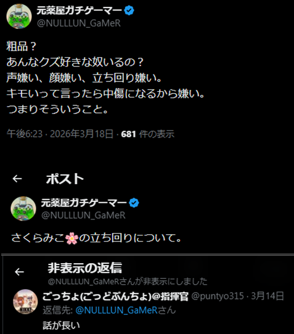Click the blue verified badge in the top post
The image size is (294, 334).
click(x=129, y=10)
